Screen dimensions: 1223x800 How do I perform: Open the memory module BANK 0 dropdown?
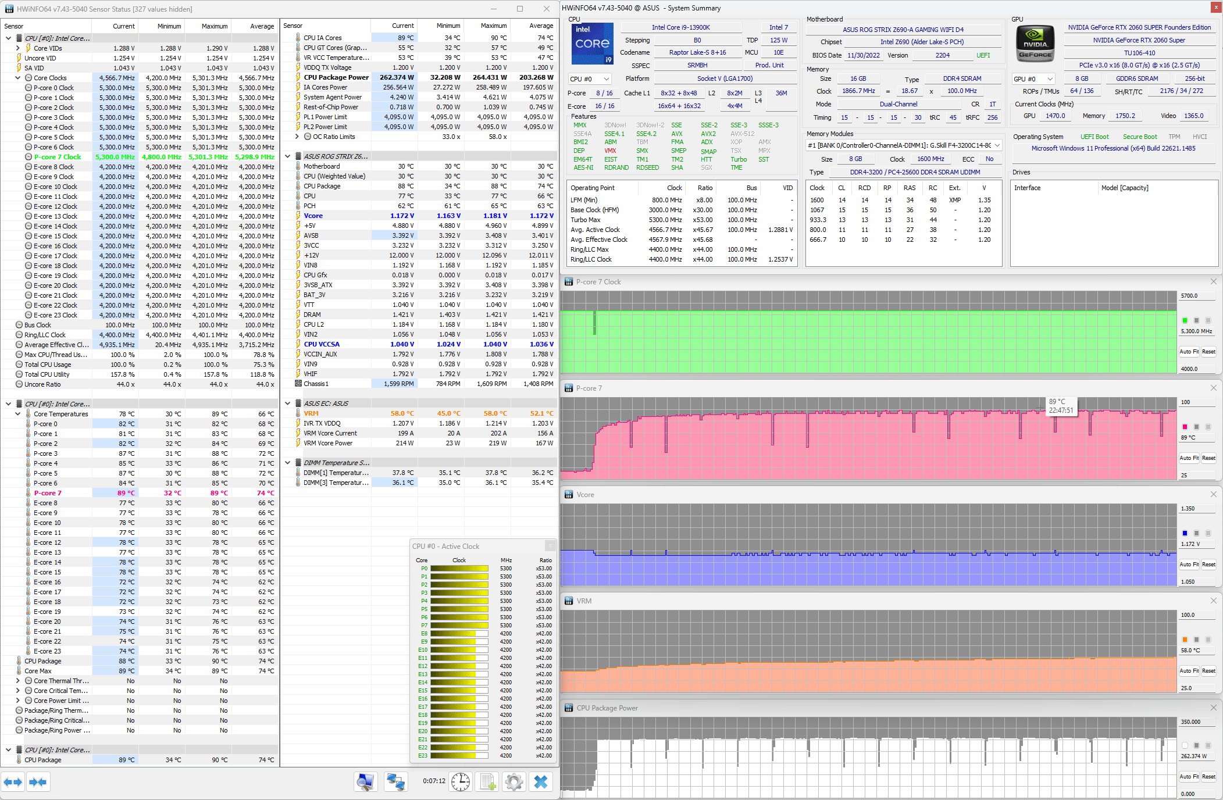[904, 145]
